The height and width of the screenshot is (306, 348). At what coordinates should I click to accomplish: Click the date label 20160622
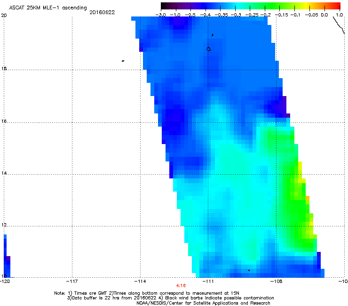[x=102, y=12]
